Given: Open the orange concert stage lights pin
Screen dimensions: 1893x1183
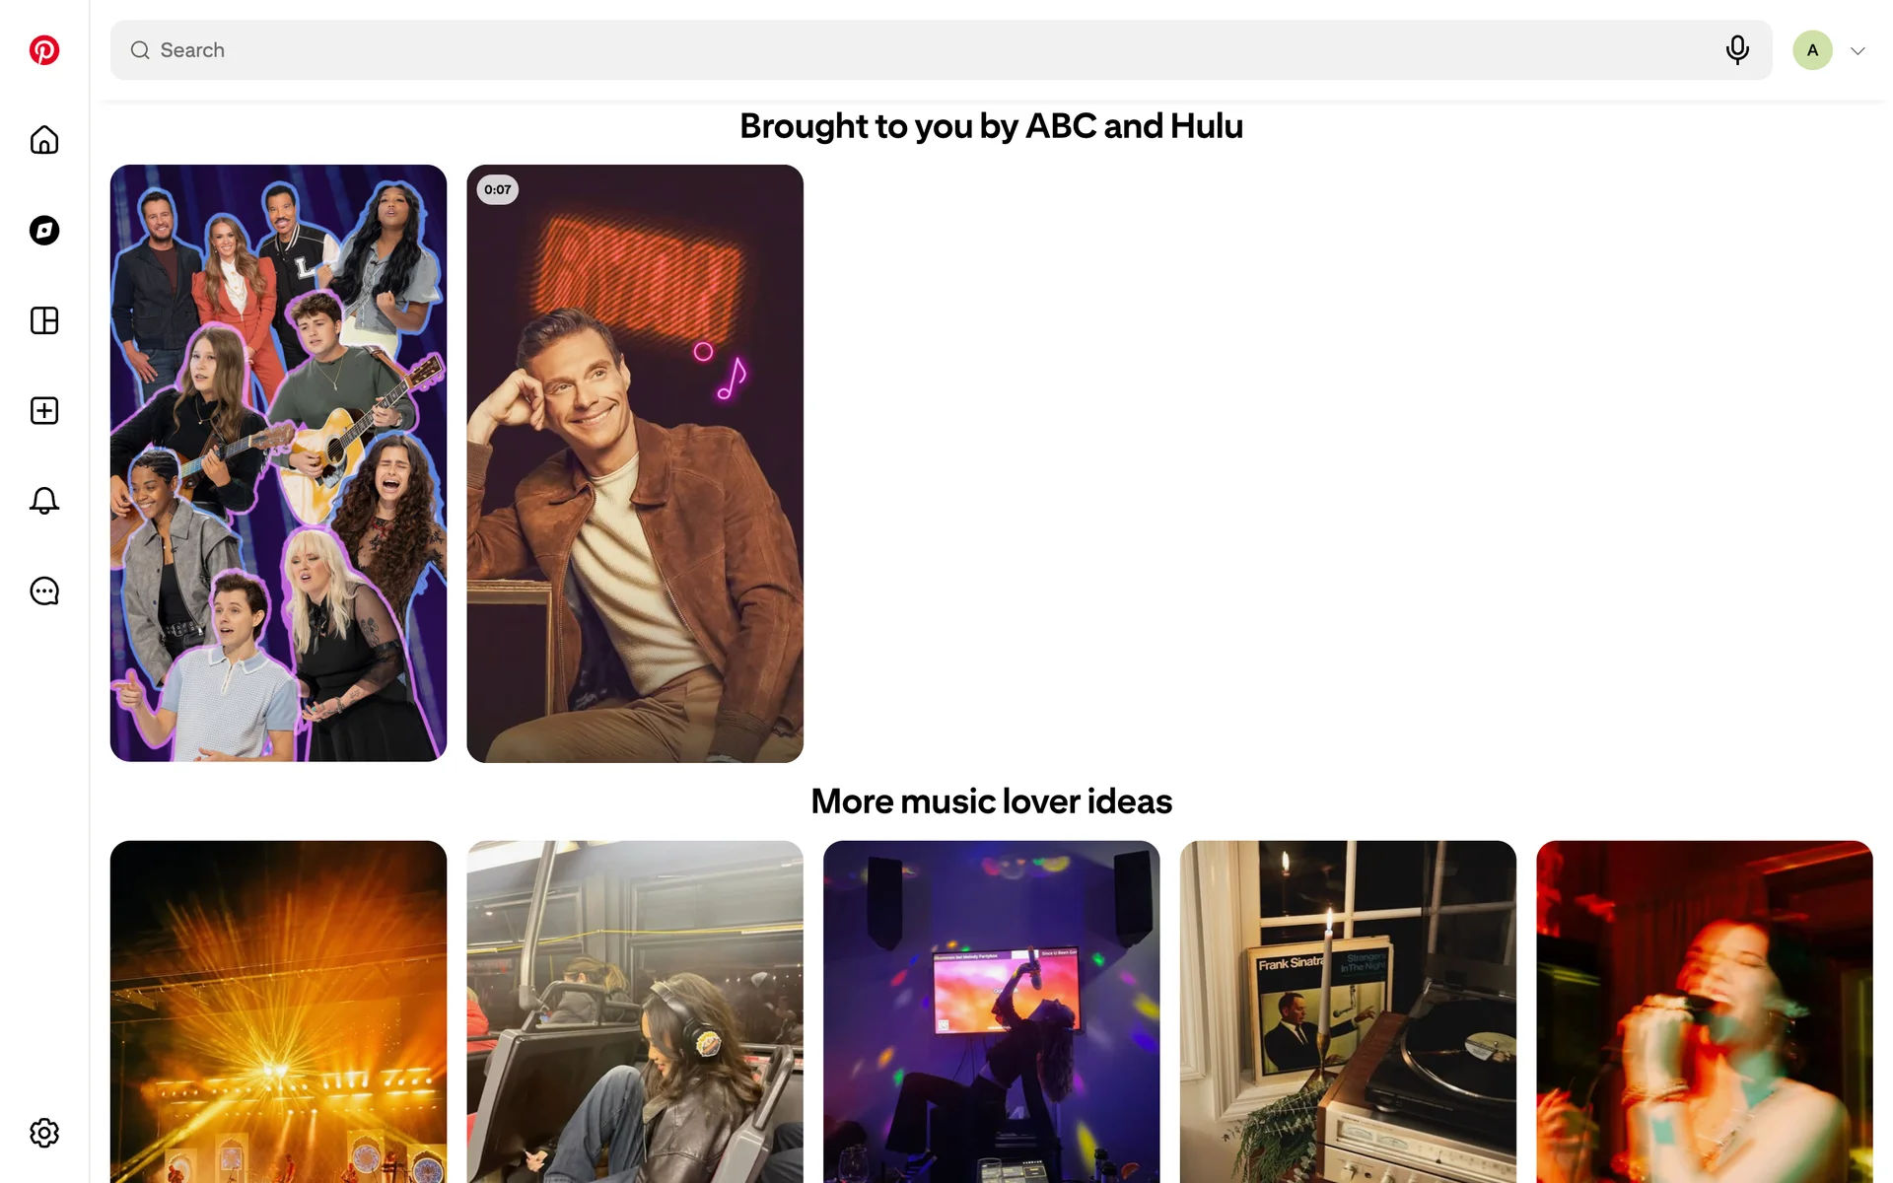Looking at the screenshot, I should pyautogui.click(x=278, y=1010).
